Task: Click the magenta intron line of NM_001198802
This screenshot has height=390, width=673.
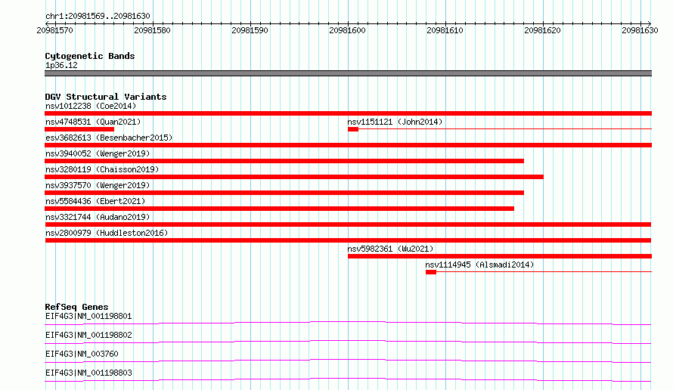Action: click(348, 342)
